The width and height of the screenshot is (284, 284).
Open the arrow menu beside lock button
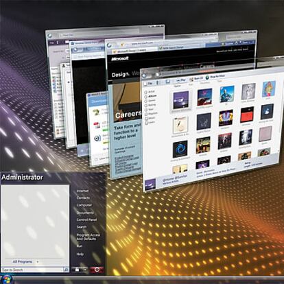(x=85, y=270)
